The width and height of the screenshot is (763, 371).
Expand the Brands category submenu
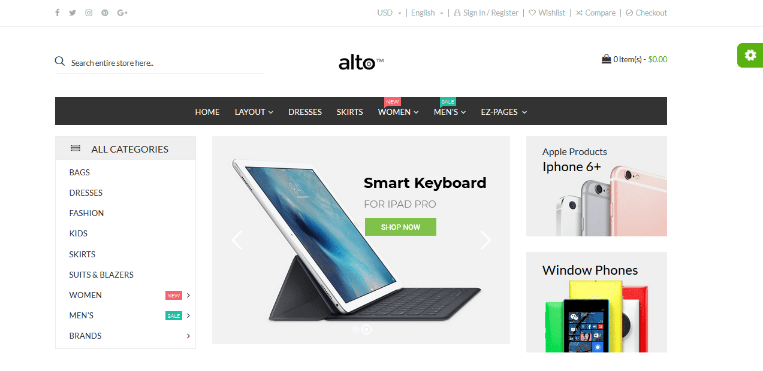[188, 336]
